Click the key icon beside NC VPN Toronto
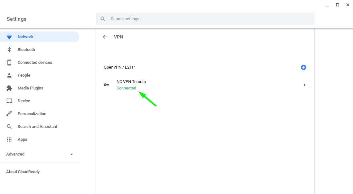353x194 pixels. [x=106, y=85]
